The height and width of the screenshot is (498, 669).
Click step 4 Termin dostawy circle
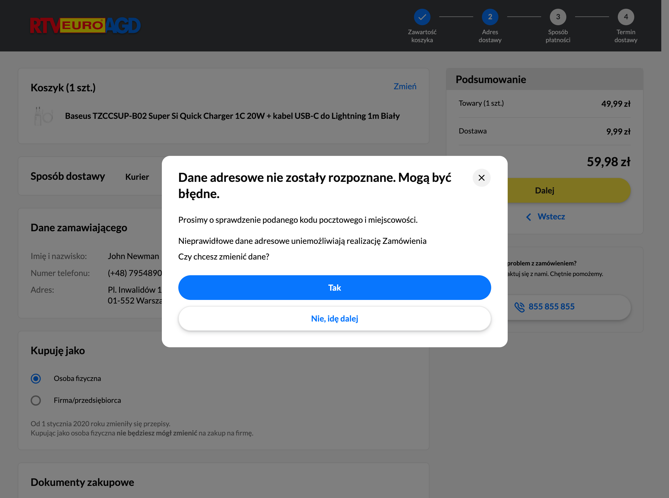[626, 17]
